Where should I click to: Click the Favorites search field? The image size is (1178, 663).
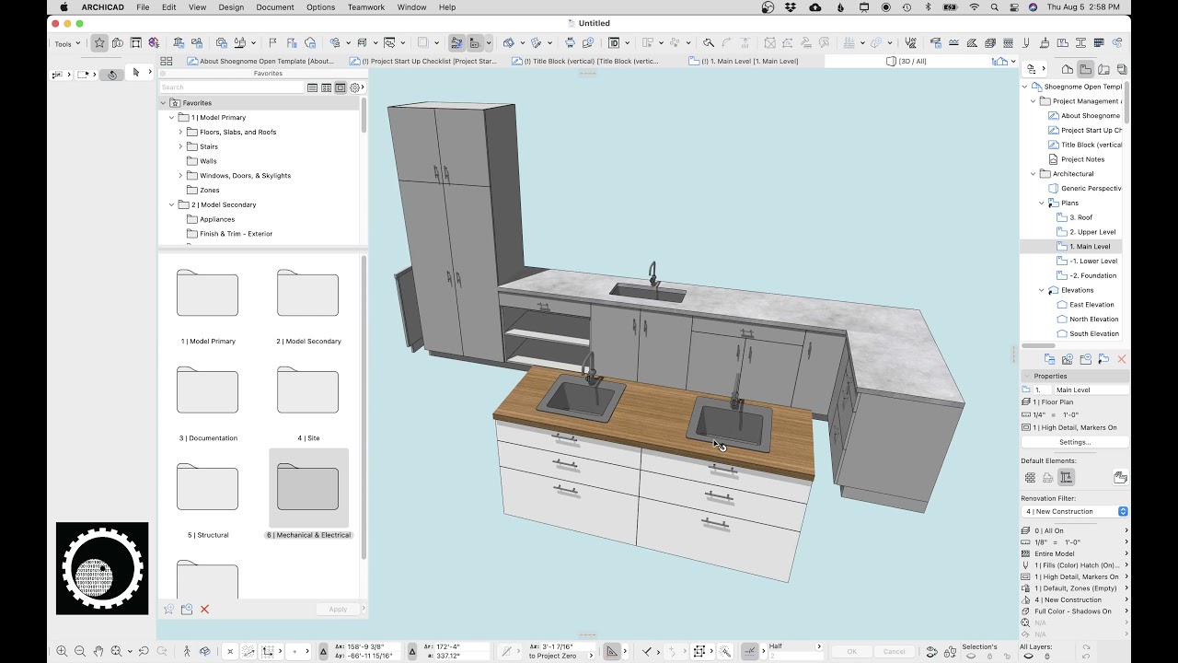click(x=232, y=87)
